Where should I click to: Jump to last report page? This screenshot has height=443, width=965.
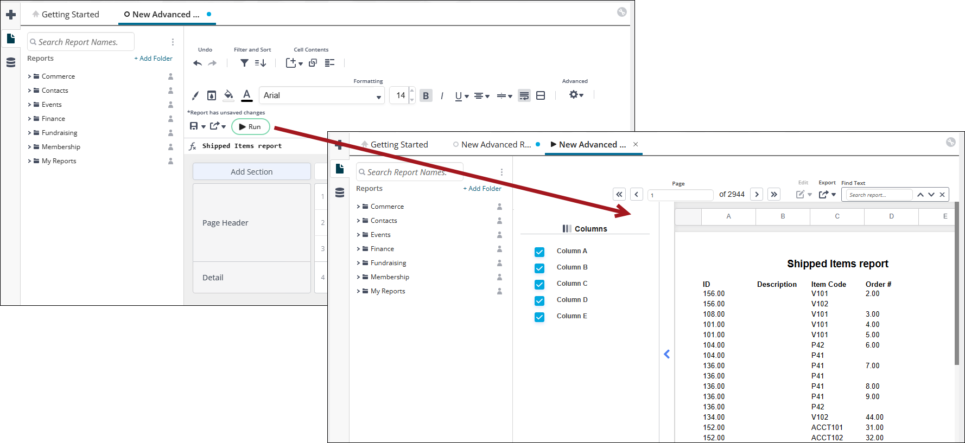click(774, 194)
